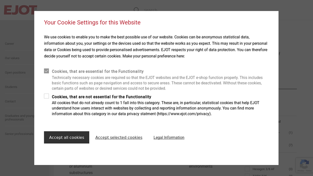Open the Legal Information link
The height and width of the screenshot is (176, 313).
tap(169, 137)
